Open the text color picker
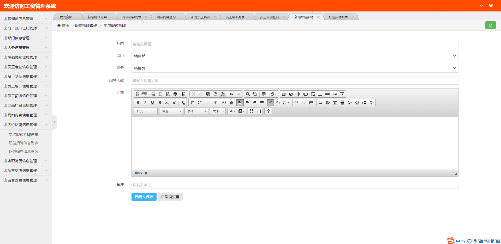The image size is (501, 244). click(232, 111)
